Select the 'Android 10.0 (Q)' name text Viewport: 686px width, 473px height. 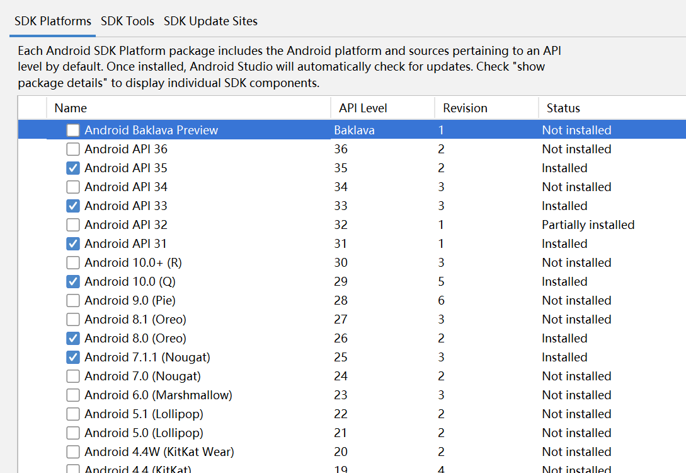pyautogui.click(x=130, y=282)
